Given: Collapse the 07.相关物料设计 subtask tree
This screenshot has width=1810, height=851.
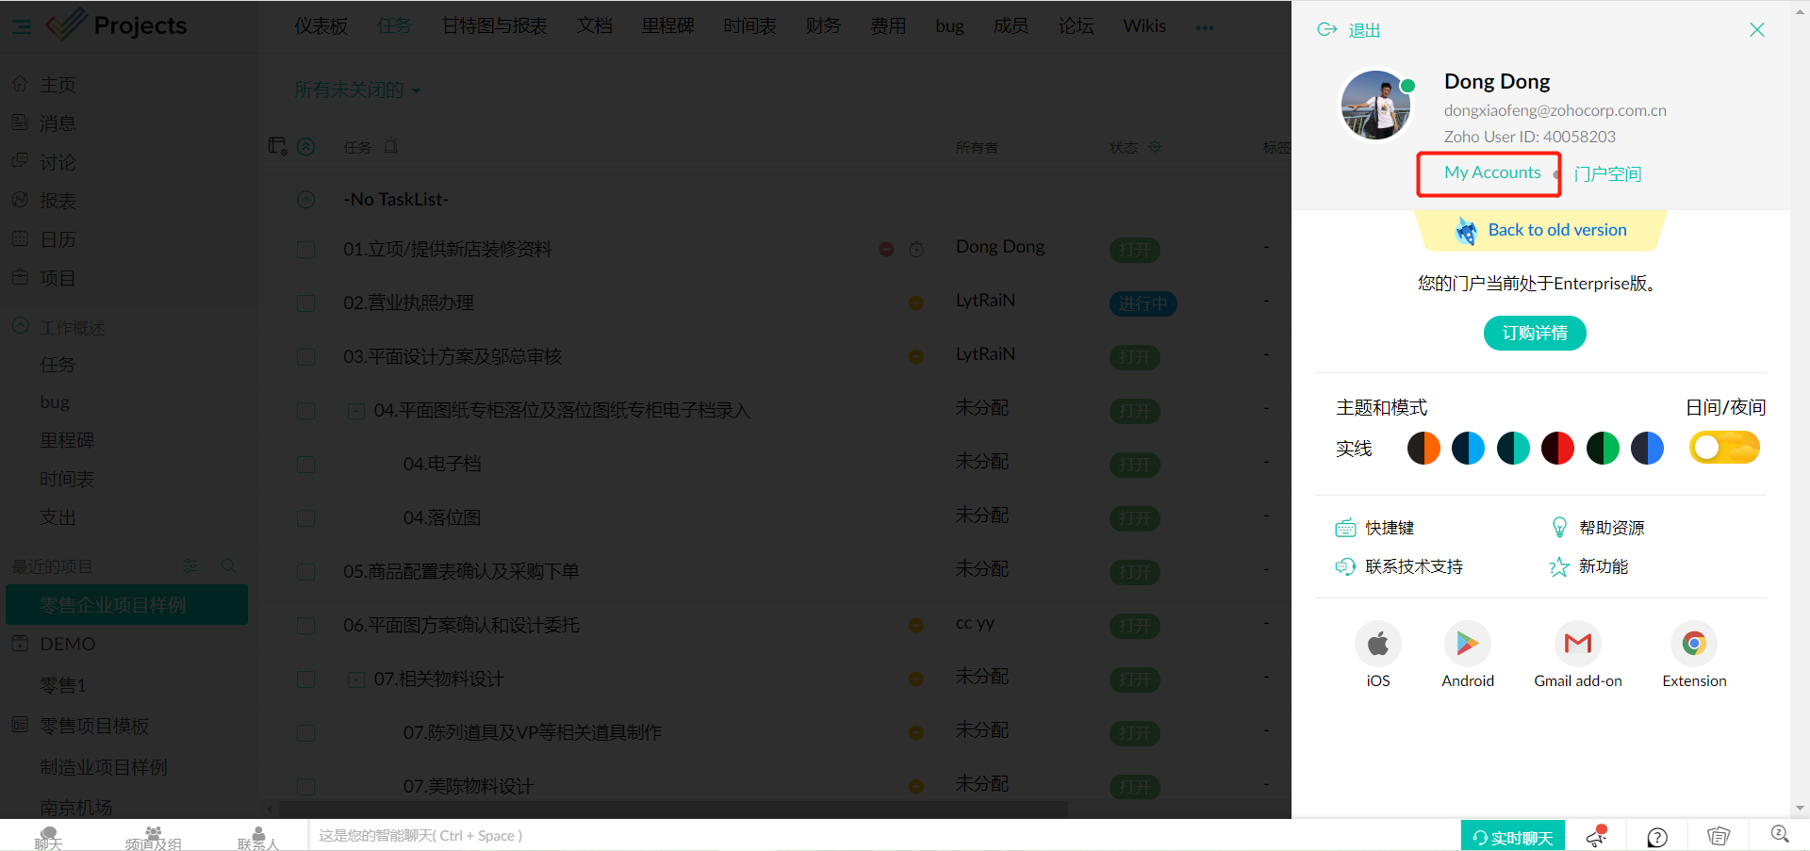Looking at the screenshot, I should pos(356,679).
